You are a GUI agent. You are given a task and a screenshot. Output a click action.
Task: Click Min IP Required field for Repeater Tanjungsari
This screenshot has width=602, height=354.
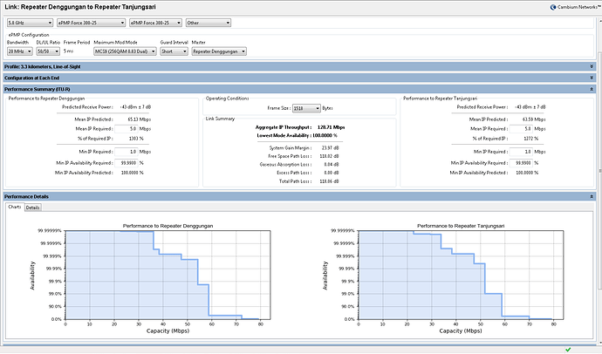click(522, 152)
